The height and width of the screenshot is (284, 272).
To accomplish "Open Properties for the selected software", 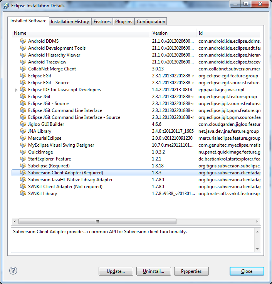I will [x=191, y=271].
